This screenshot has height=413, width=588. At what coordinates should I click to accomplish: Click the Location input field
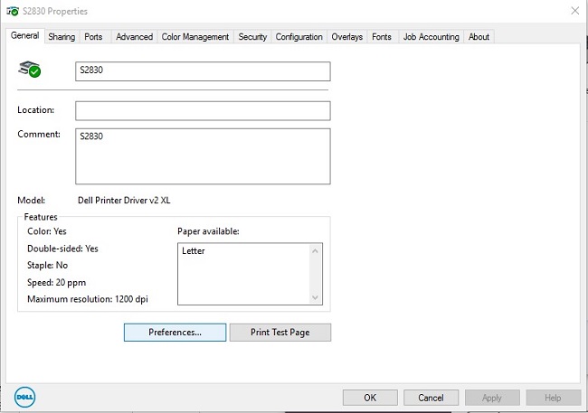coord(203,111)
